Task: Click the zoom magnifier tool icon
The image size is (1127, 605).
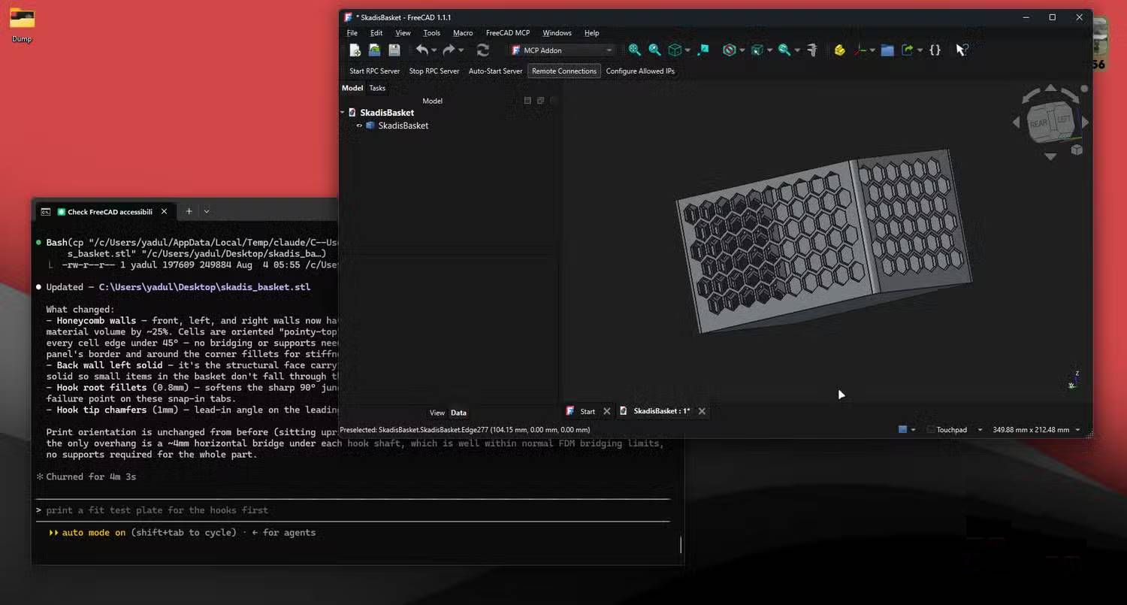Action: click(x=784, y=50)
